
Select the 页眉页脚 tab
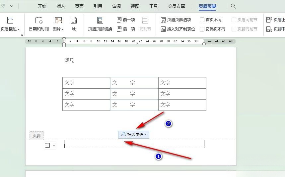207,6
